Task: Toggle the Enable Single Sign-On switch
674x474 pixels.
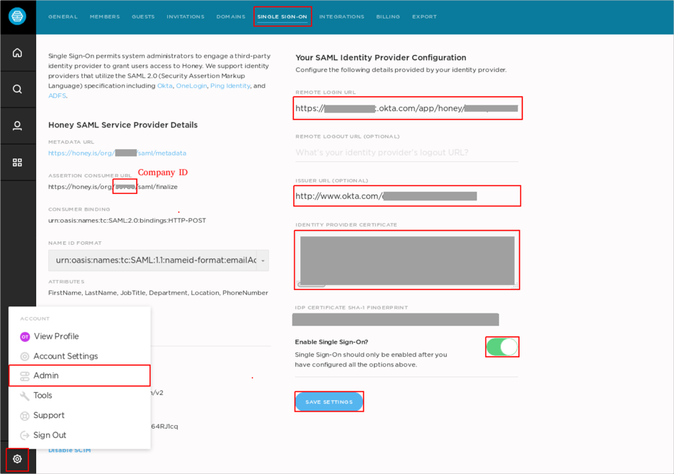Action: tap(502, 347)
